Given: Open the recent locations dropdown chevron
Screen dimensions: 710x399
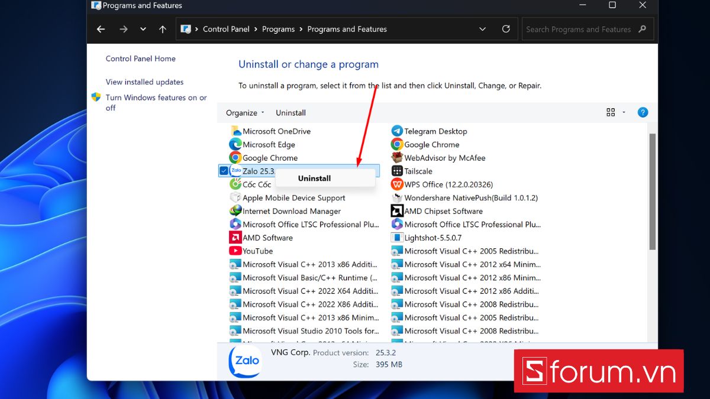Looking at the screenshot, I should 143,29.
